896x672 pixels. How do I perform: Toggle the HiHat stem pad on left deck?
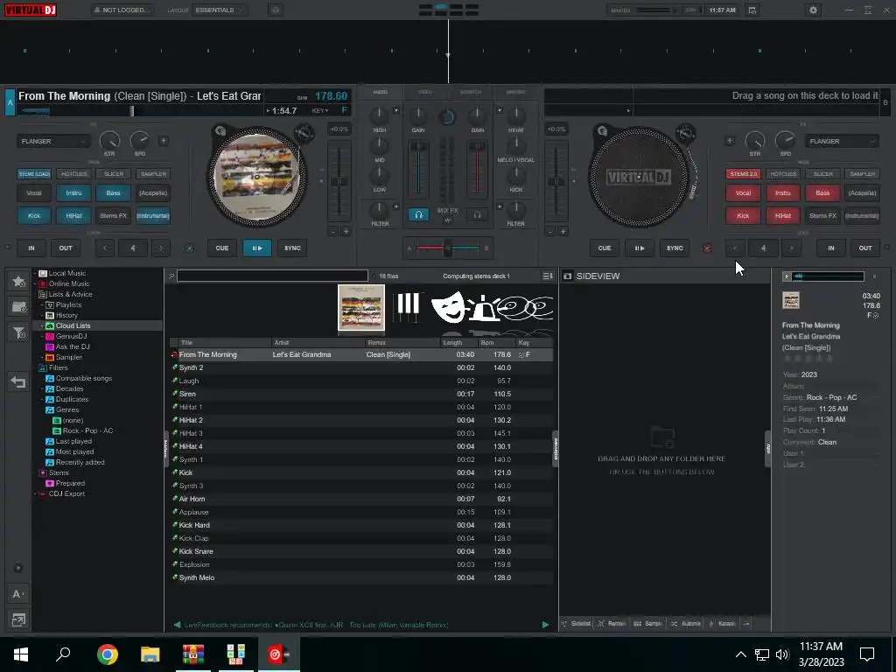pos(73,216)
